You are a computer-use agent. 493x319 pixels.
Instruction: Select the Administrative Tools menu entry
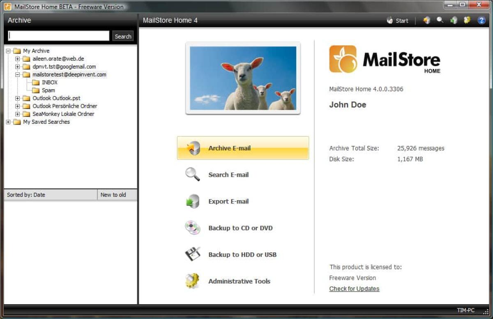tap(239, 281)
